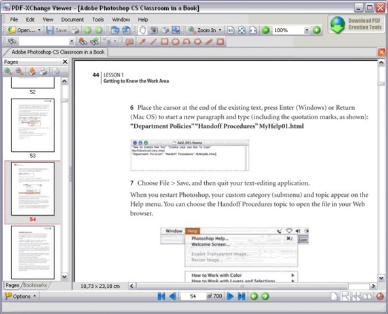Click the 100% zoom level field
Viewport: 388px width, 314px height.
(x=289, y=30)
